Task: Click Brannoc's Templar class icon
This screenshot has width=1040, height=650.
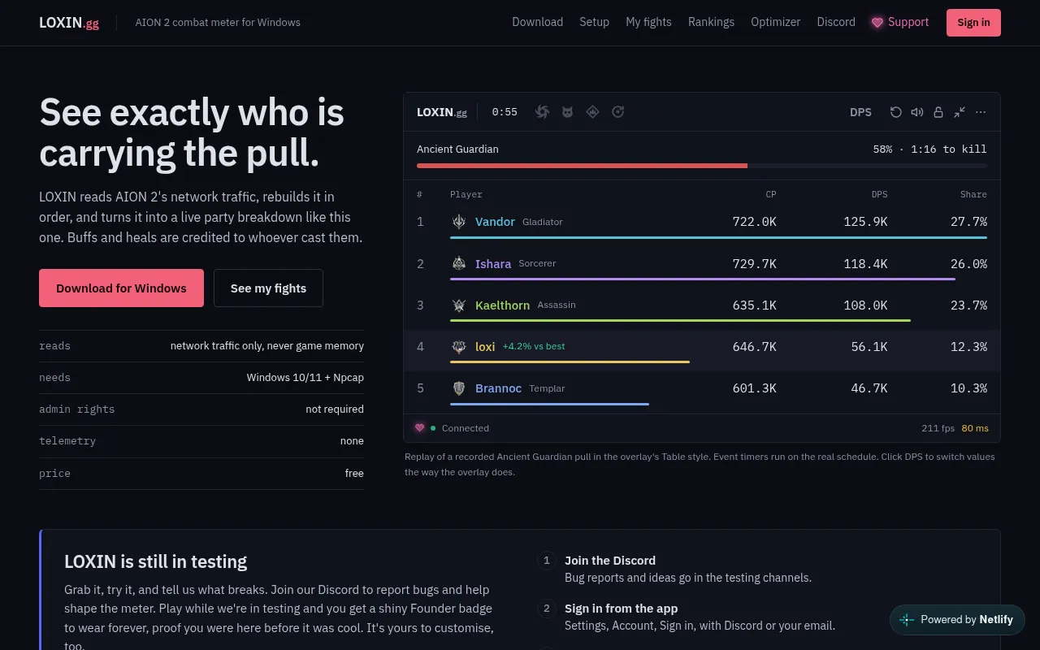Action: coord(459,388)
